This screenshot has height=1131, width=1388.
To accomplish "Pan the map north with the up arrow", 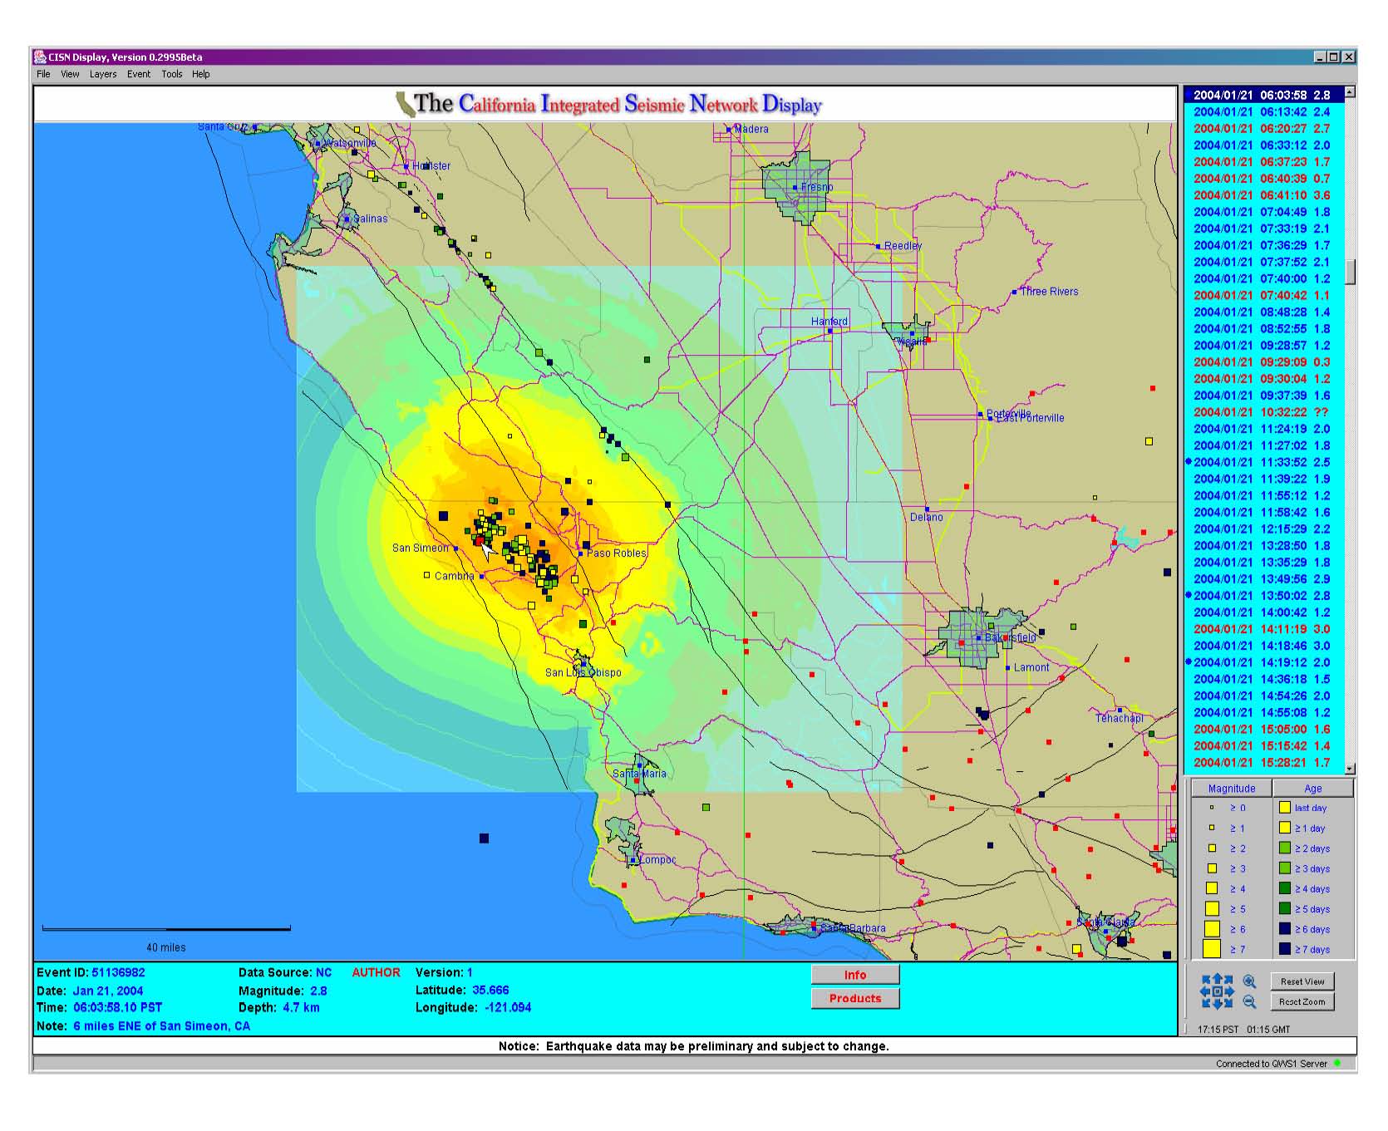I will coord(1218,978).
